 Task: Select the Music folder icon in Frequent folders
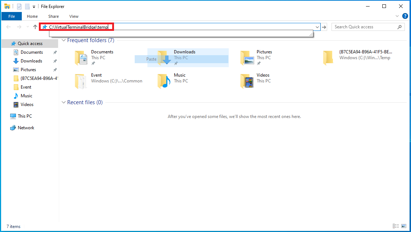(x=164, y=81)
